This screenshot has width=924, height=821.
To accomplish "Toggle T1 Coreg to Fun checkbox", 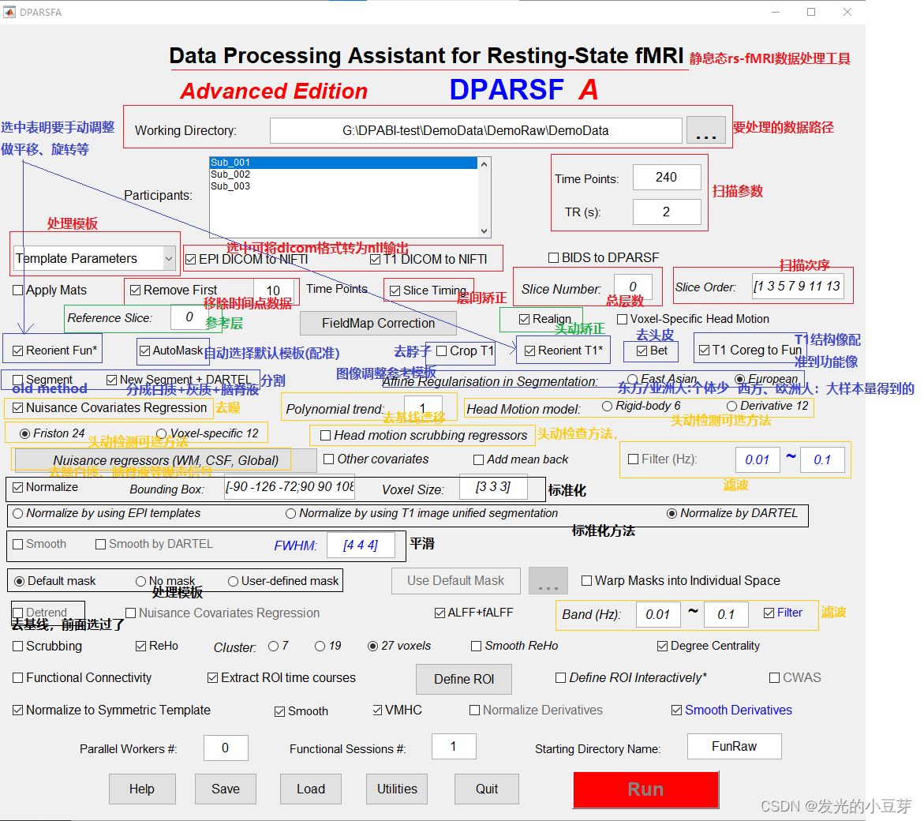I will click(x=704, y=350).
